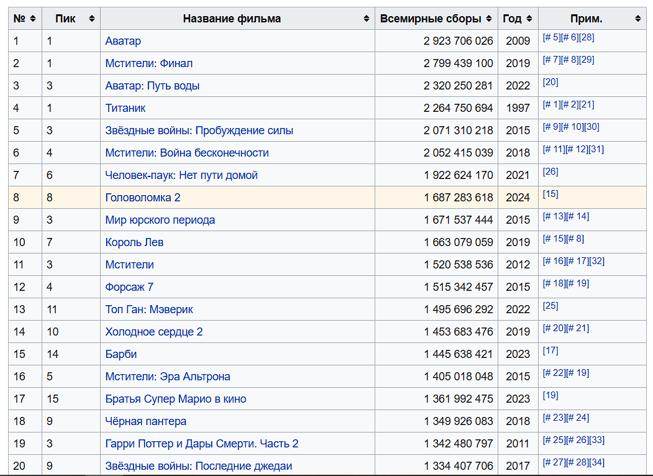Sort by Год column arrows

coord(529,19)
